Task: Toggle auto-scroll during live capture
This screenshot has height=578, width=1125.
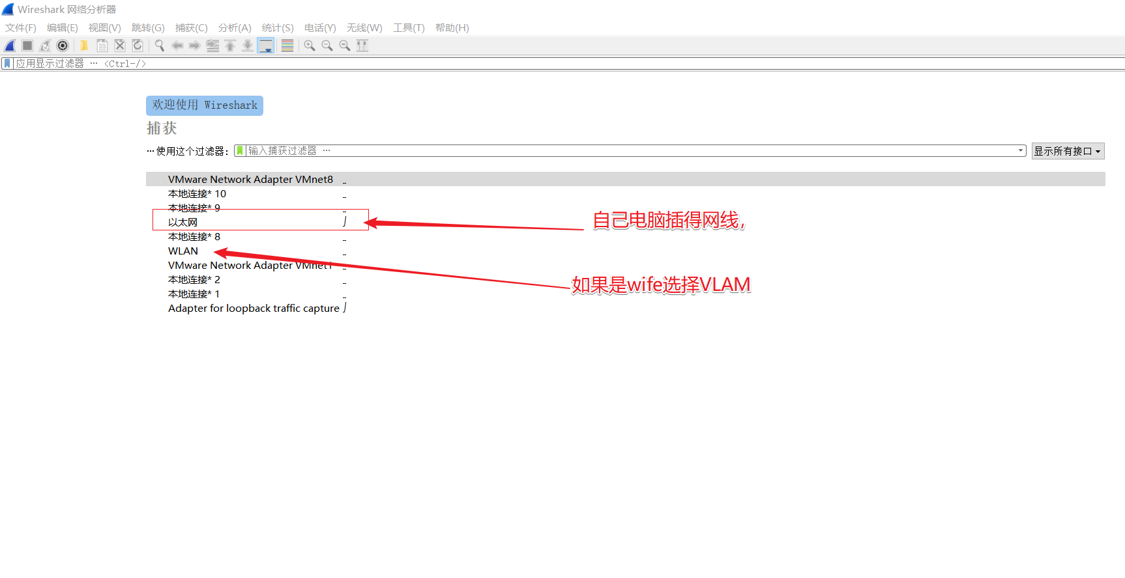Action: click(265, 46)
